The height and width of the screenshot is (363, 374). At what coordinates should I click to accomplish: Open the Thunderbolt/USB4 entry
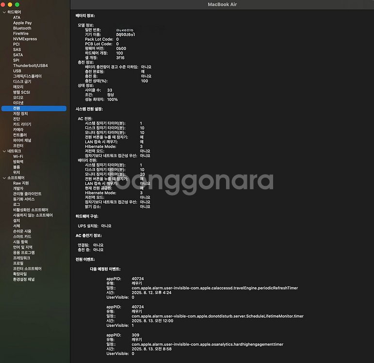[x=30, y=65]
